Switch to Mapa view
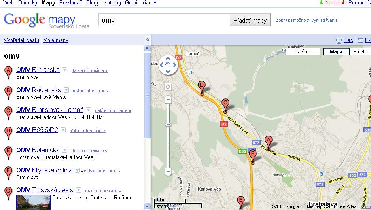The width and height of the screenshot is (371, 210). [x=336, y=51]
